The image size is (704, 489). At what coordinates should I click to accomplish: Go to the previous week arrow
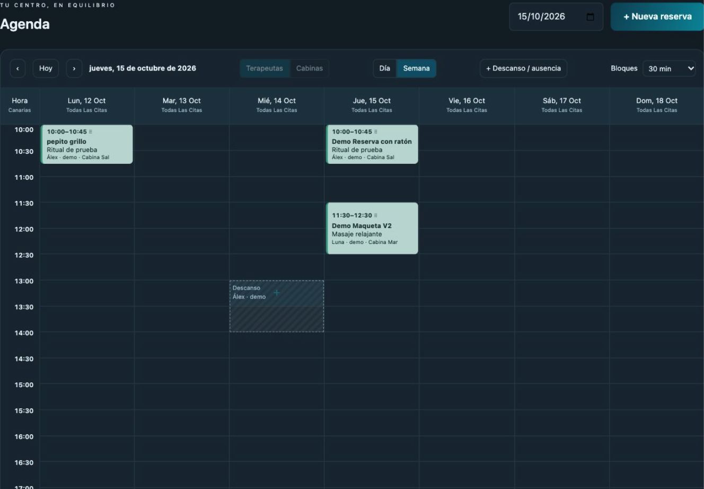click(17, 68)
